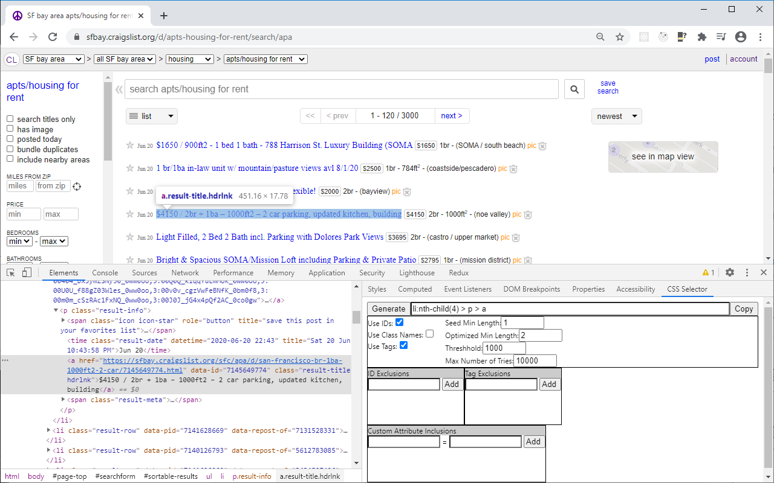774x483 pixels.
Task: Check 'bundle duplicates' filter
Action: 10,149
